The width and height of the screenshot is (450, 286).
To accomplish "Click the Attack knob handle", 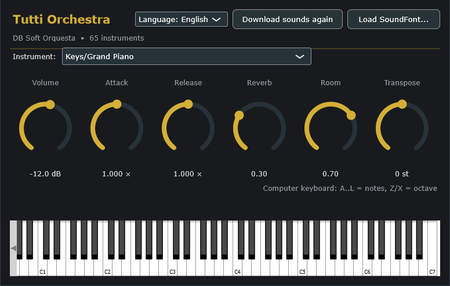I will point(117,104).
